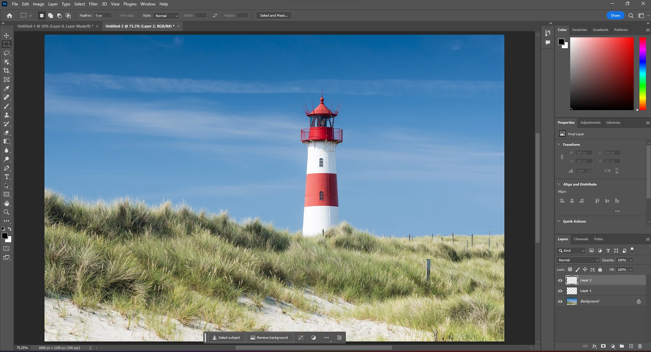The height and width of the screenshot is (352, 651).
Task: Open the layer Fill slider dropdown
Action: pyautogui.click(x=631, y=270)
